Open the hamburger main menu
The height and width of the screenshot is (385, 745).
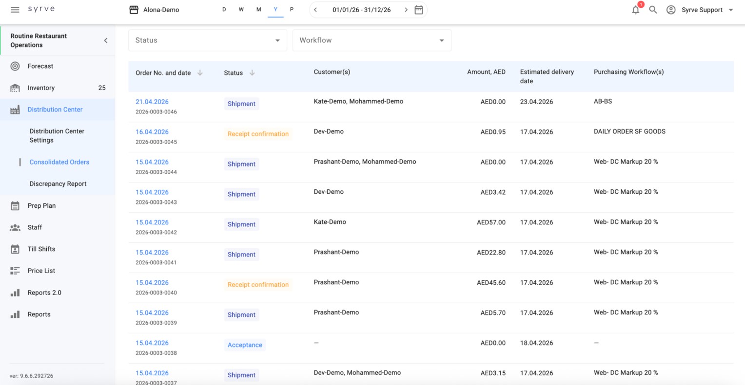pyautogui.click(x=15, y=10)
